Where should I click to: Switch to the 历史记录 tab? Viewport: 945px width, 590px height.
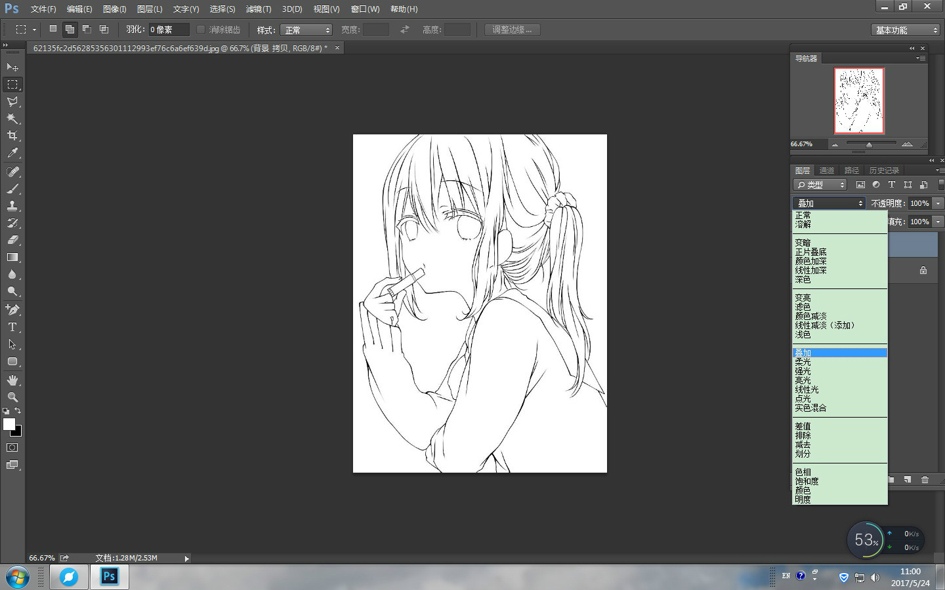[x=884, y=170]
